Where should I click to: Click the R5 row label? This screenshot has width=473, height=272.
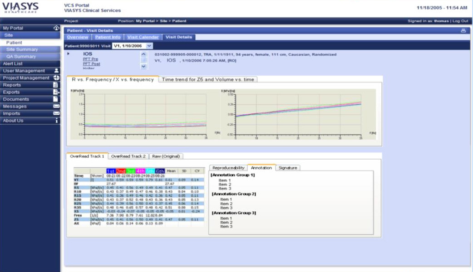coord(76,188)
